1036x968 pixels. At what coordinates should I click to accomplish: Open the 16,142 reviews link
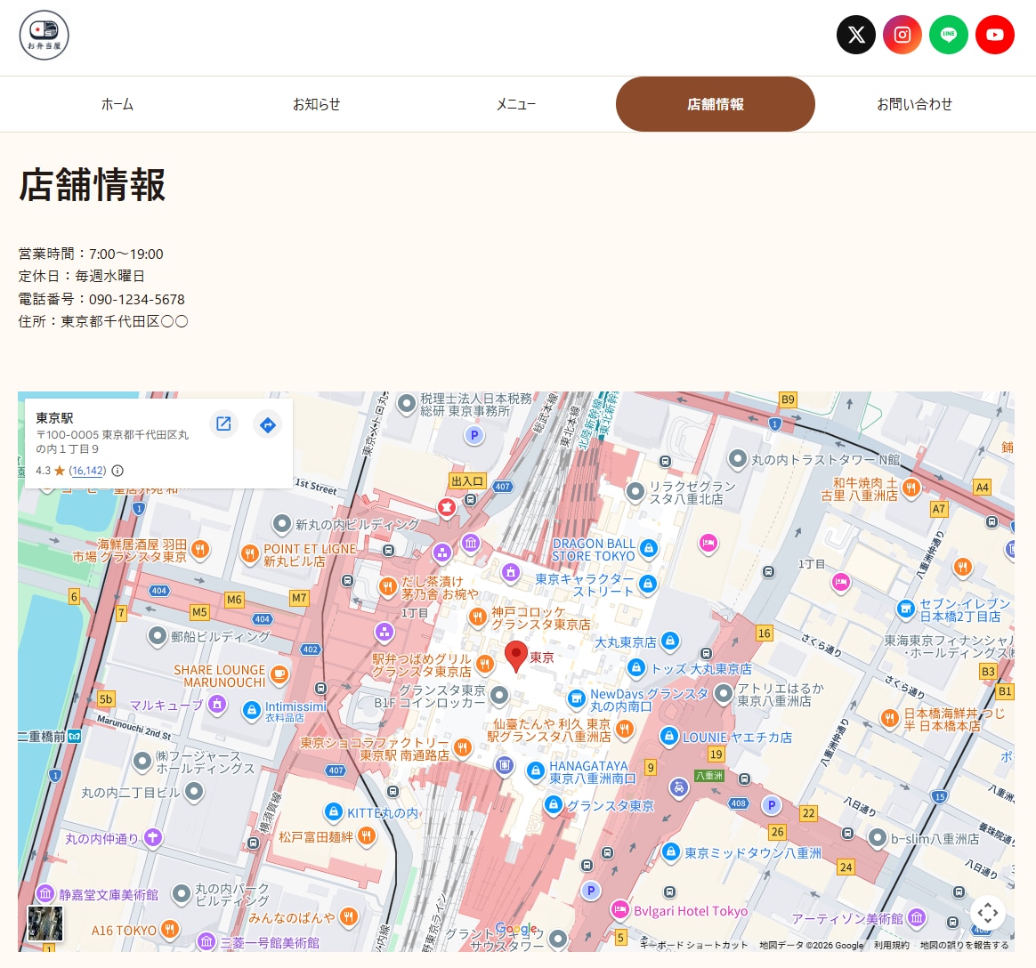click(88, 471)
